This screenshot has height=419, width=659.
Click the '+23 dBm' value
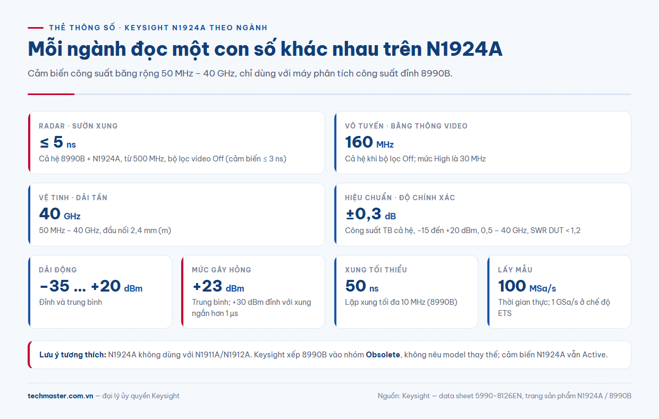click(x=218, y=286)
